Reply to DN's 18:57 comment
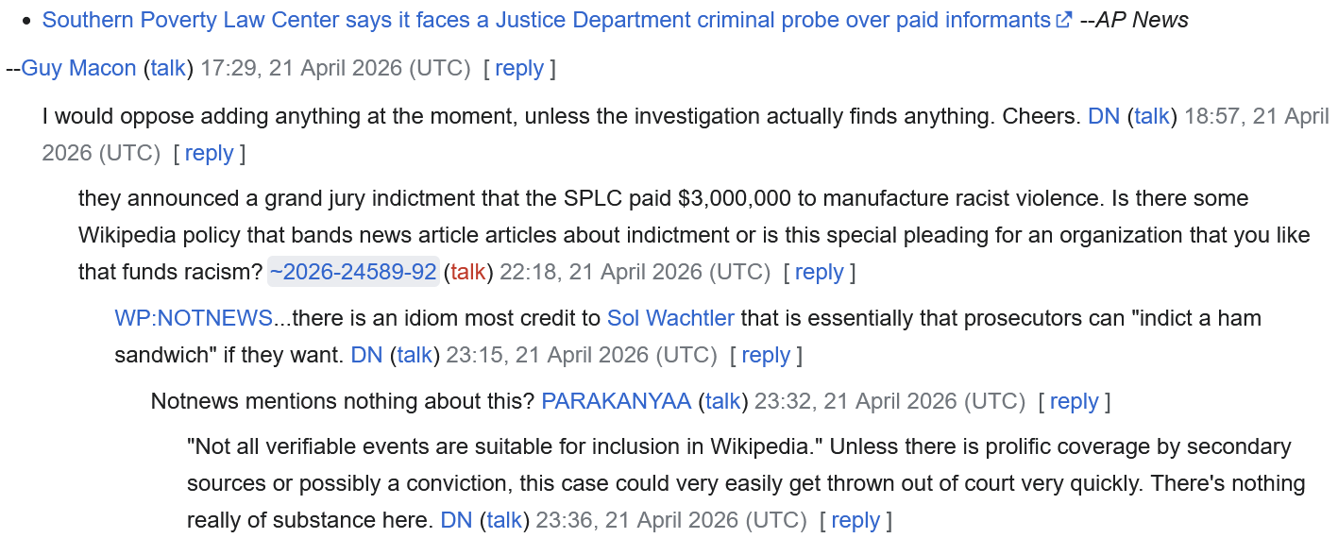Viewport: 1338px width, 538px height. pyautogui.click(x=209, y=153)
